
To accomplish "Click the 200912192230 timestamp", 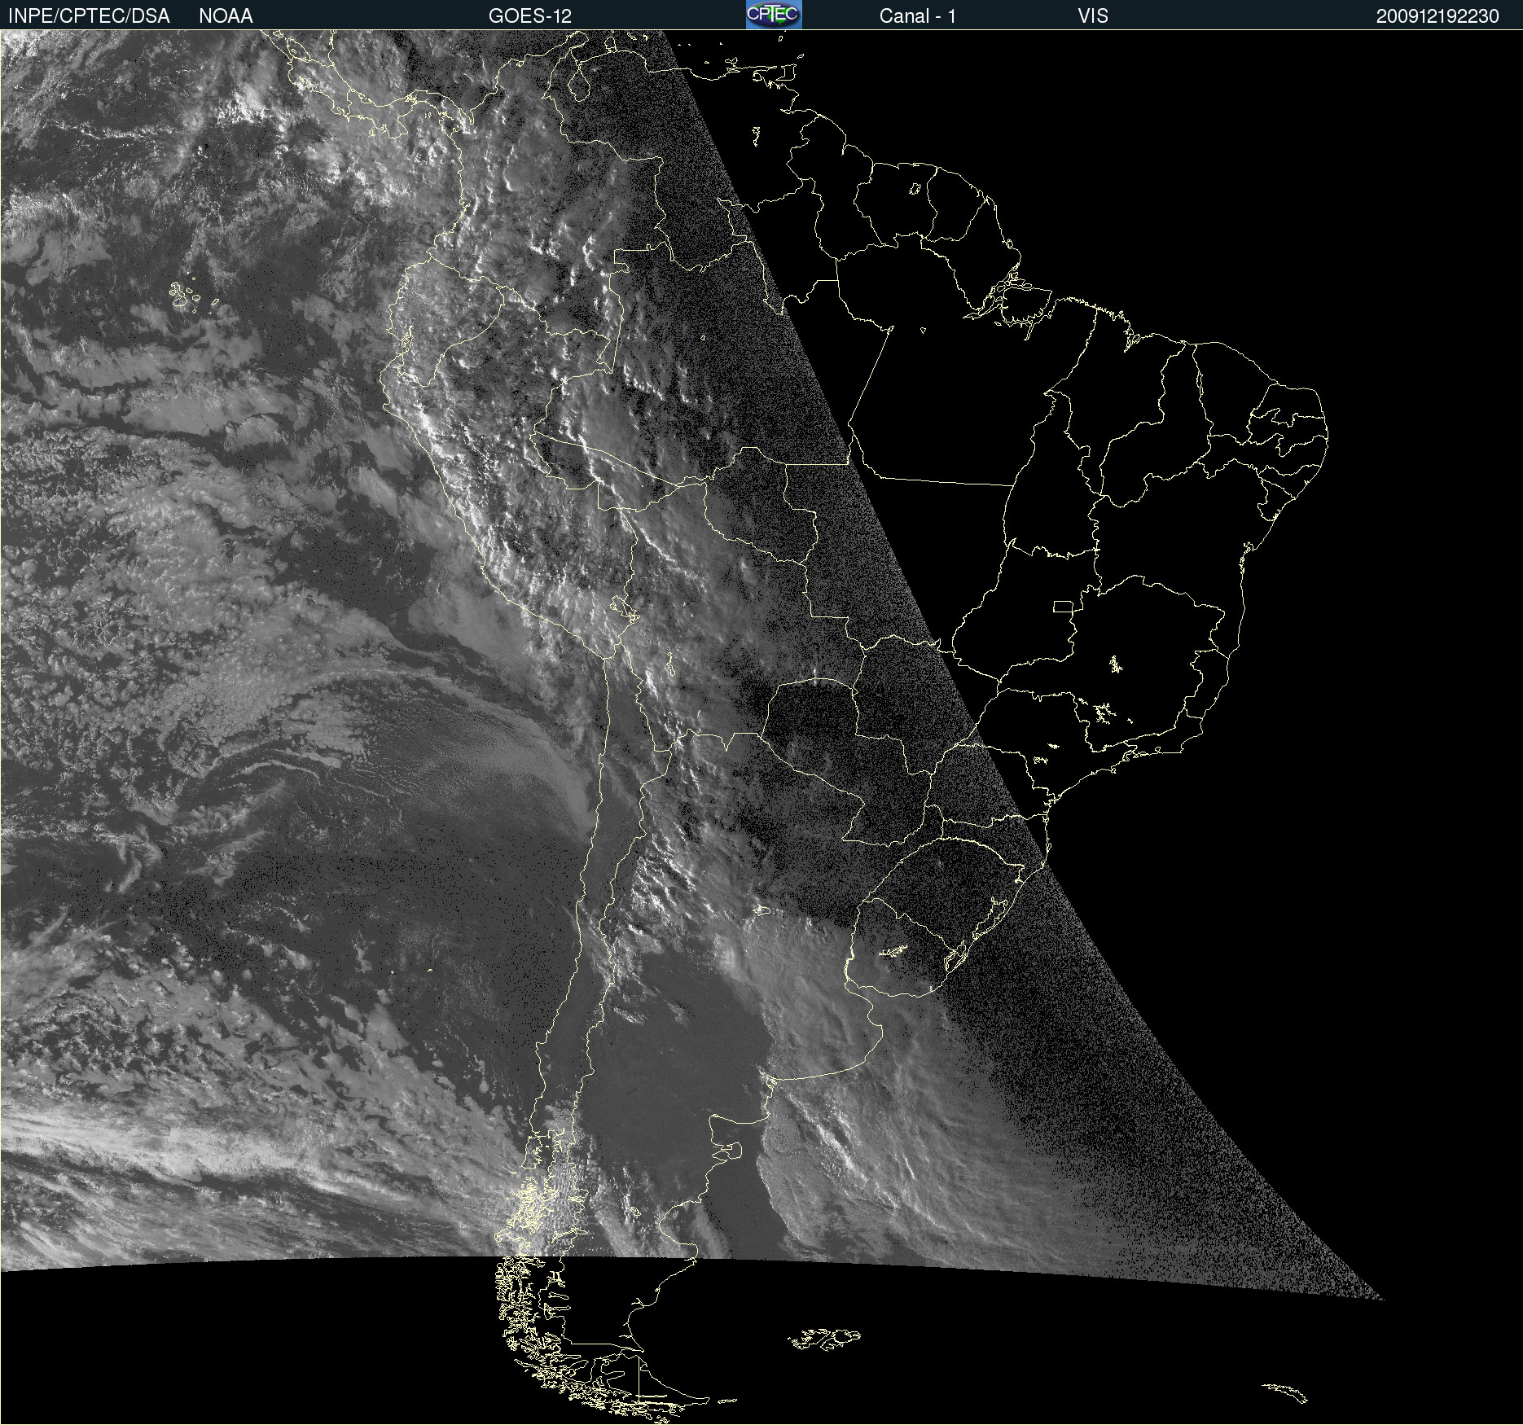I will pyautogui.click(x=1437, y=15).
